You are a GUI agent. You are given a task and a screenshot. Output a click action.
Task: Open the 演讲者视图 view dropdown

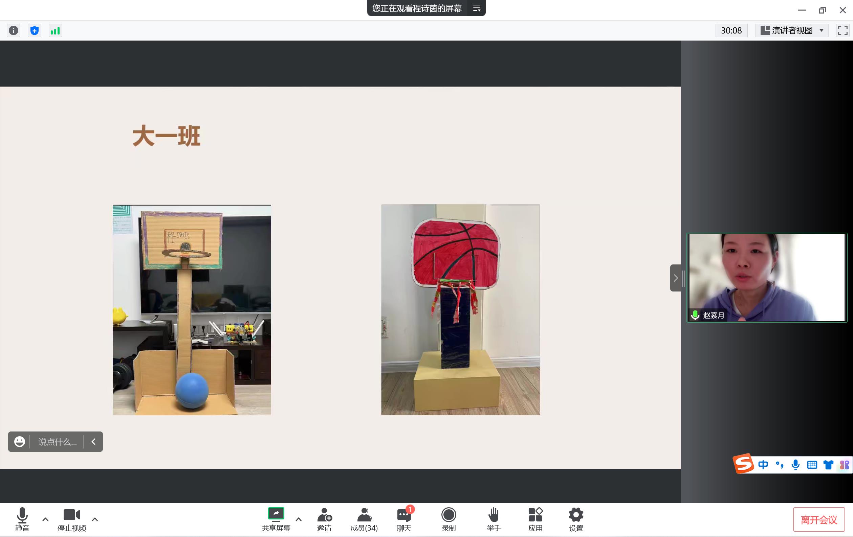791,30
